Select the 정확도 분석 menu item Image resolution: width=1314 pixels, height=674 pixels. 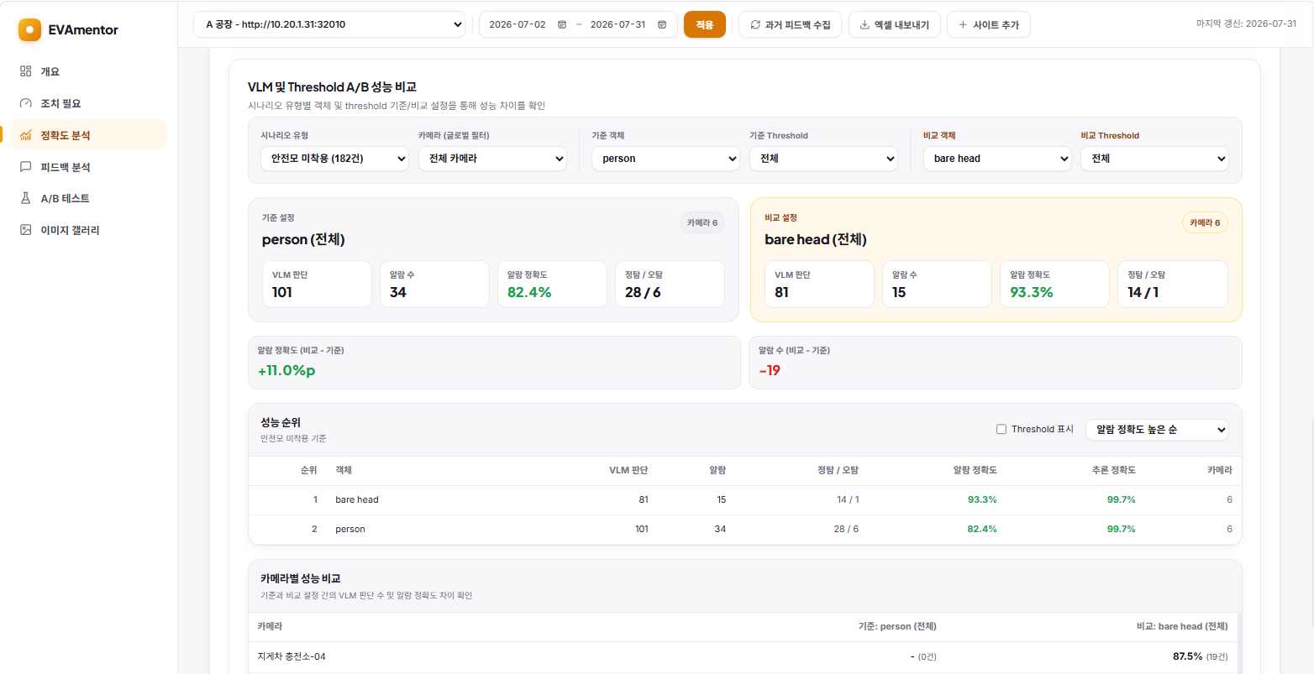pyautogui.click(x=89, y=135)
